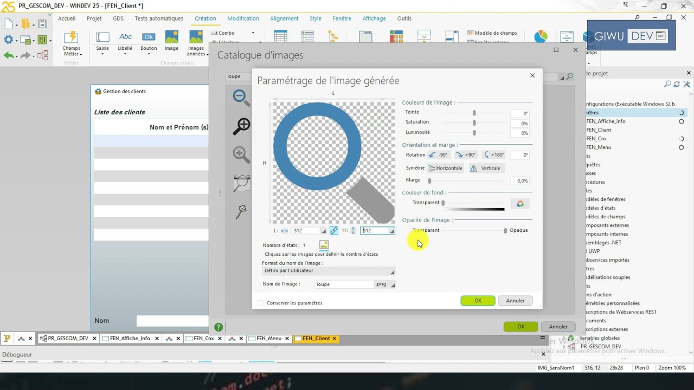
Task: Rotate image by +180° button
Action: (x=493, y=155)
